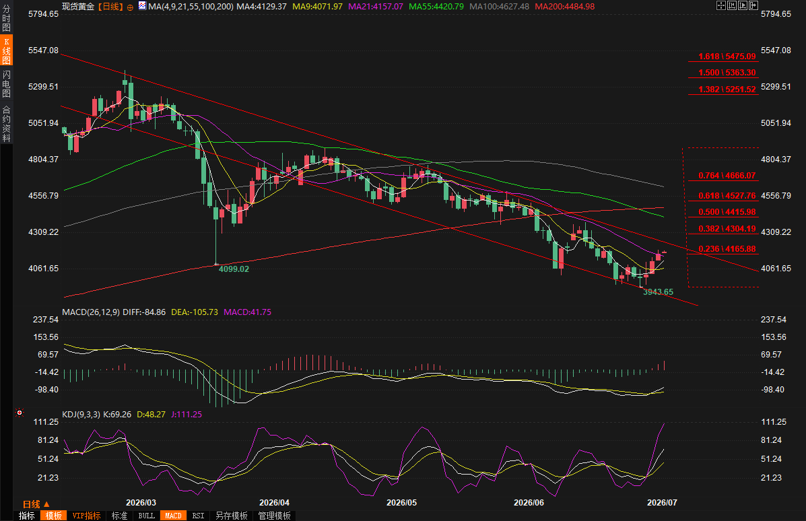Image resolution: width=806 pixels, height=521 pixels.
Task: Open the MA indicator chart icon
Action: click(142, 6)
